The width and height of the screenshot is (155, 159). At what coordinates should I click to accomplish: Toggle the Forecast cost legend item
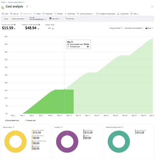[30, 120]
